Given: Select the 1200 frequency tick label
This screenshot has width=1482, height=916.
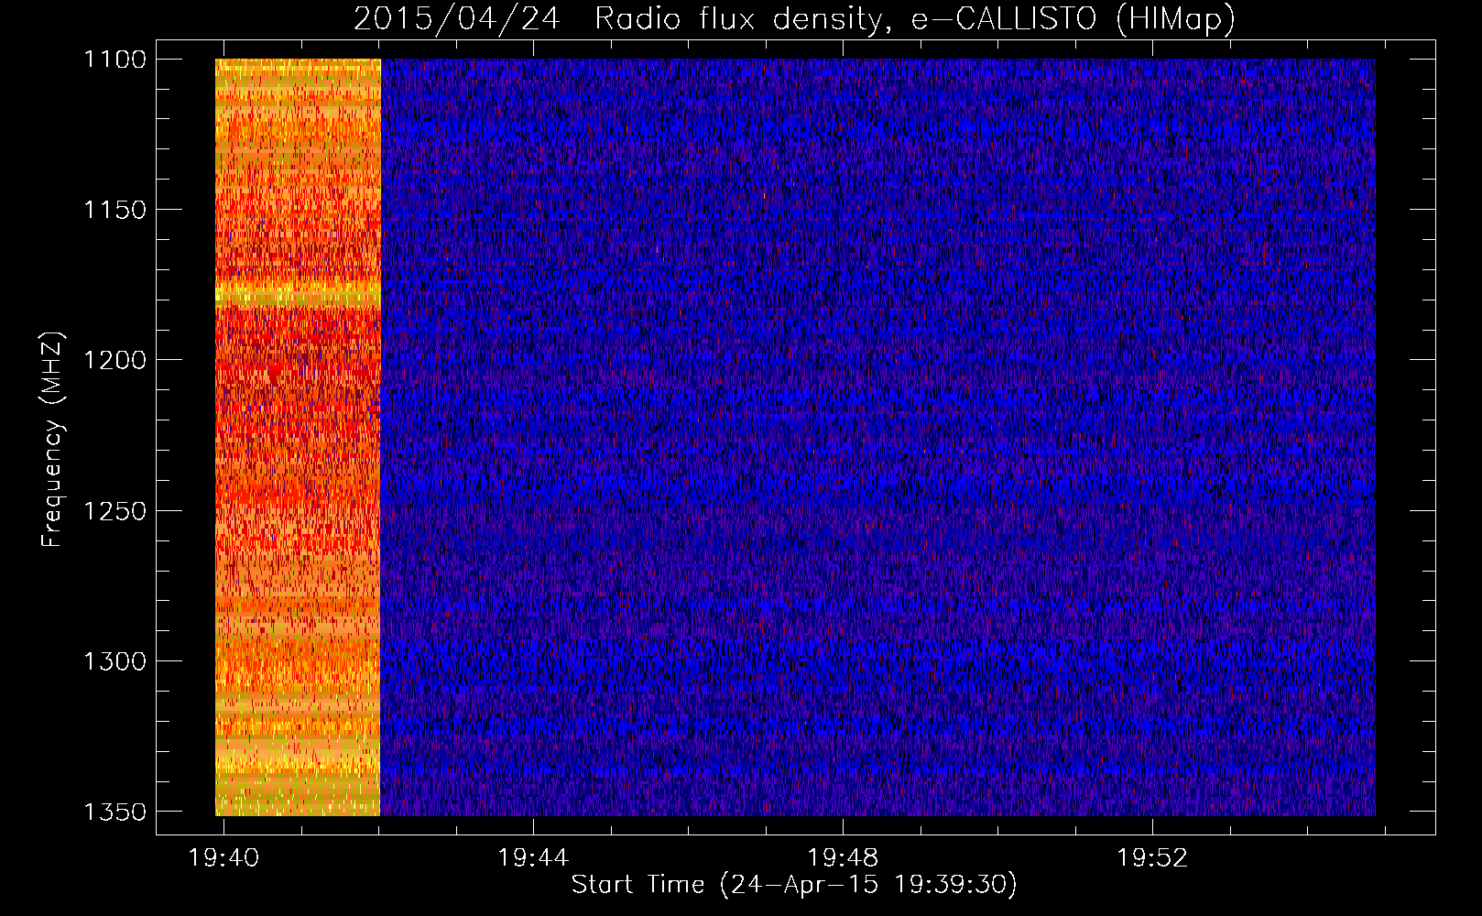Looking at the screenshot, I should [115, 360].
